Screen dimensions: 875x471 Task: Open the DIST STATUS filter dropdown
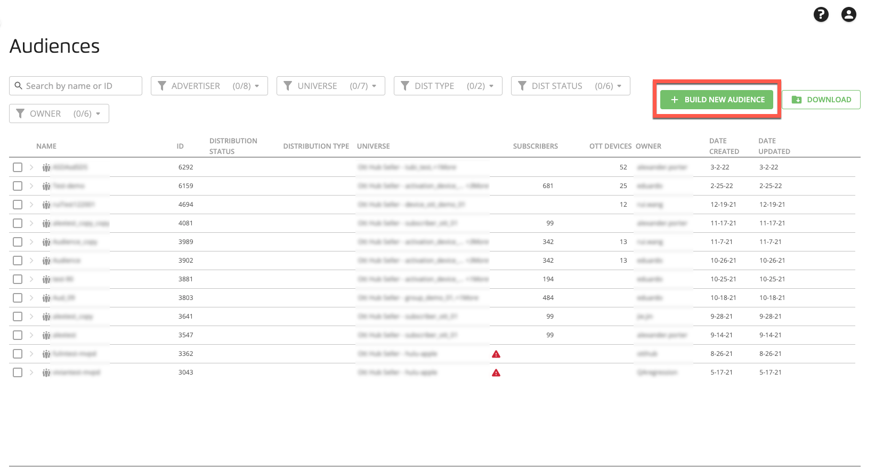571,86
